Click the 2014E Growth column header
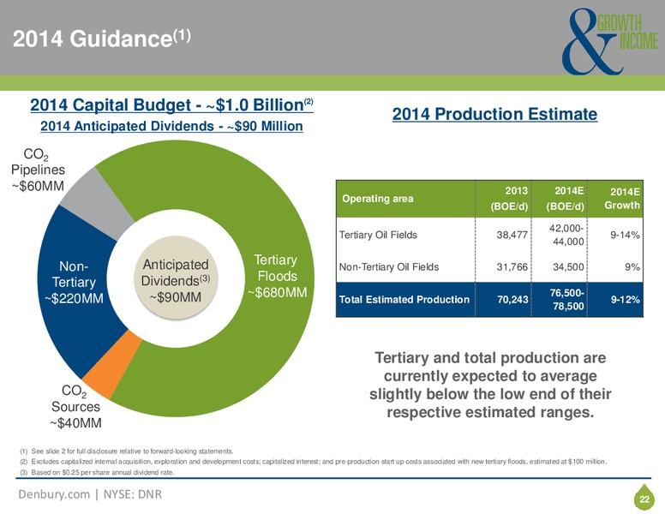This screenshot has height=514, width=665. [622, 199]
